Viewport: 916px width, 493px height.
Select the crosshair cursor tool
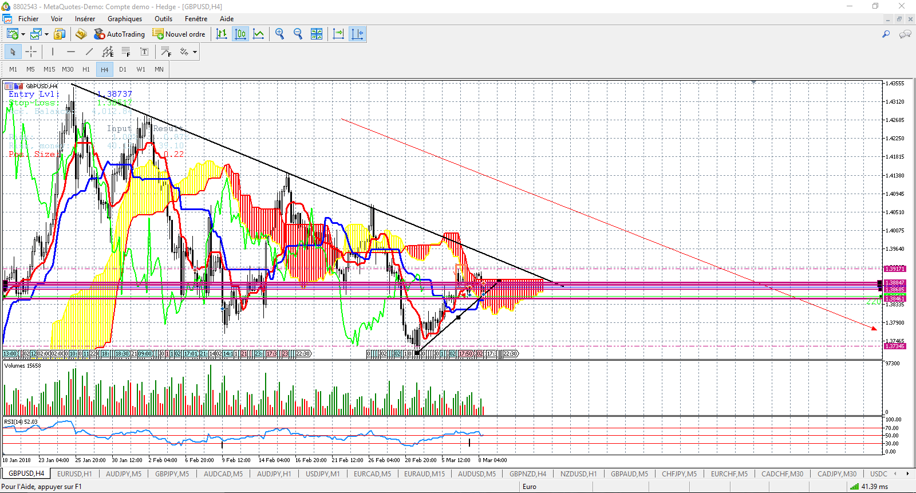[x=31, y=52]
